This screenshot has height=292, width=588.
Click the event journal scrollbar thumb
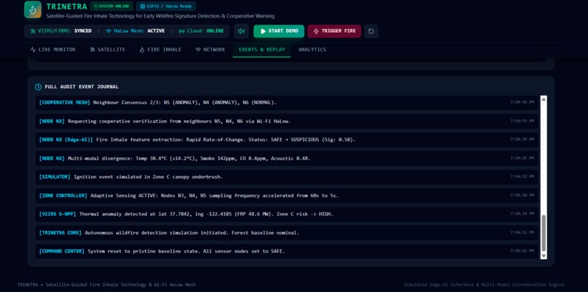(x=543, y=233)
